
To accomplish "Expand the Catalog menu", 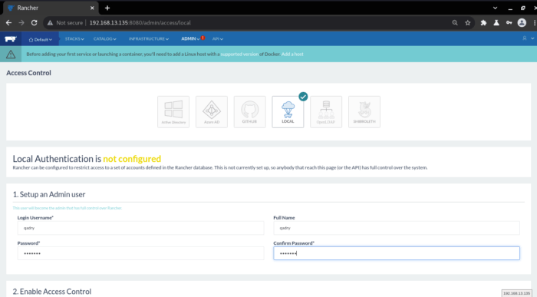I will [105, 38].
